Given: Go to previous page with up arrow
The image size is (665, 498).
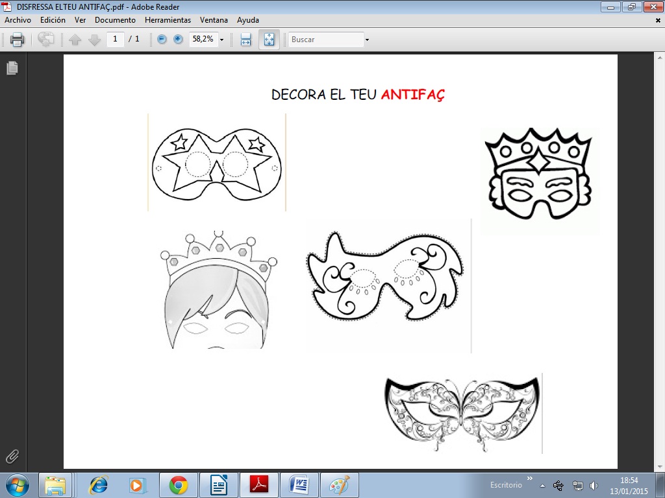Looking at the screenshot, I should point(75,40).
